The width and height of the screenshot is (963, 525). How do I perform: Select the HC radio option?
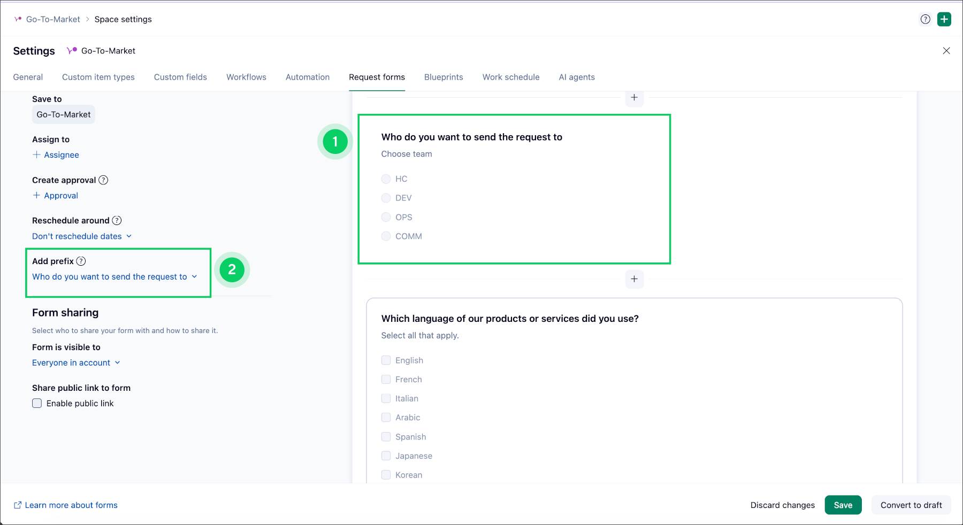[x=386, y=179]
